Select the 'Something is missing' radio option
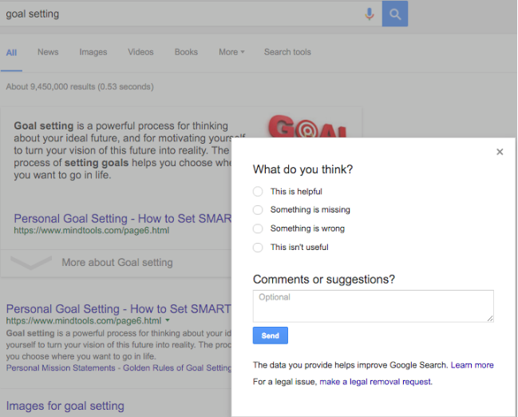 (258, 210)
